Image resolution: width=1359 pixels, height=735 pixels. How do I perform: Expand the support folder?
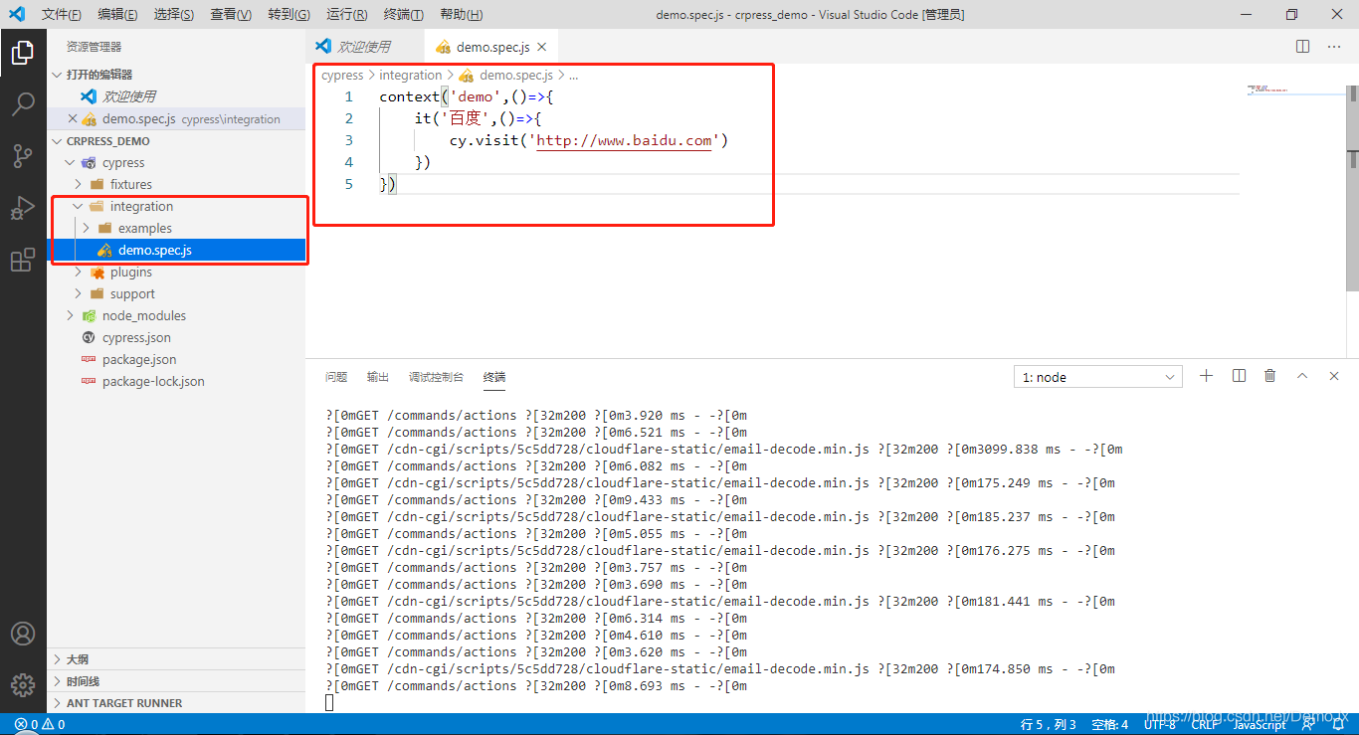[x=79, y=293]
